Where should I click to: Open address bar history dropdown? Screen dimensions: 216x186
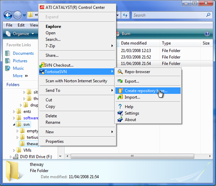pos(118,15)
